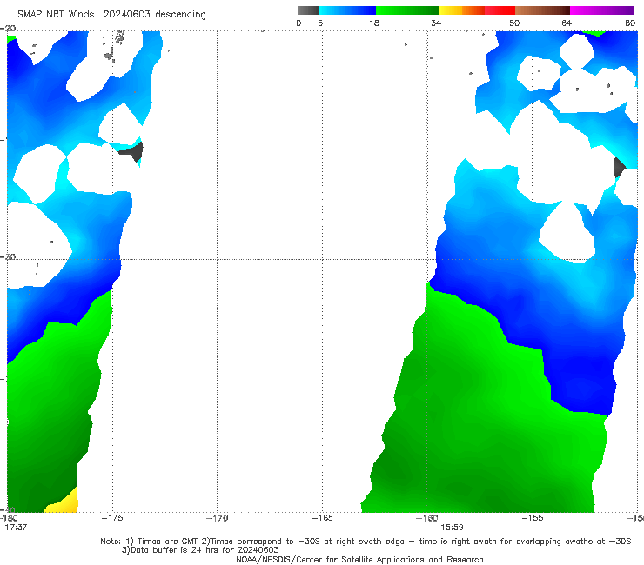Click the longitude label '-155'

533,518
